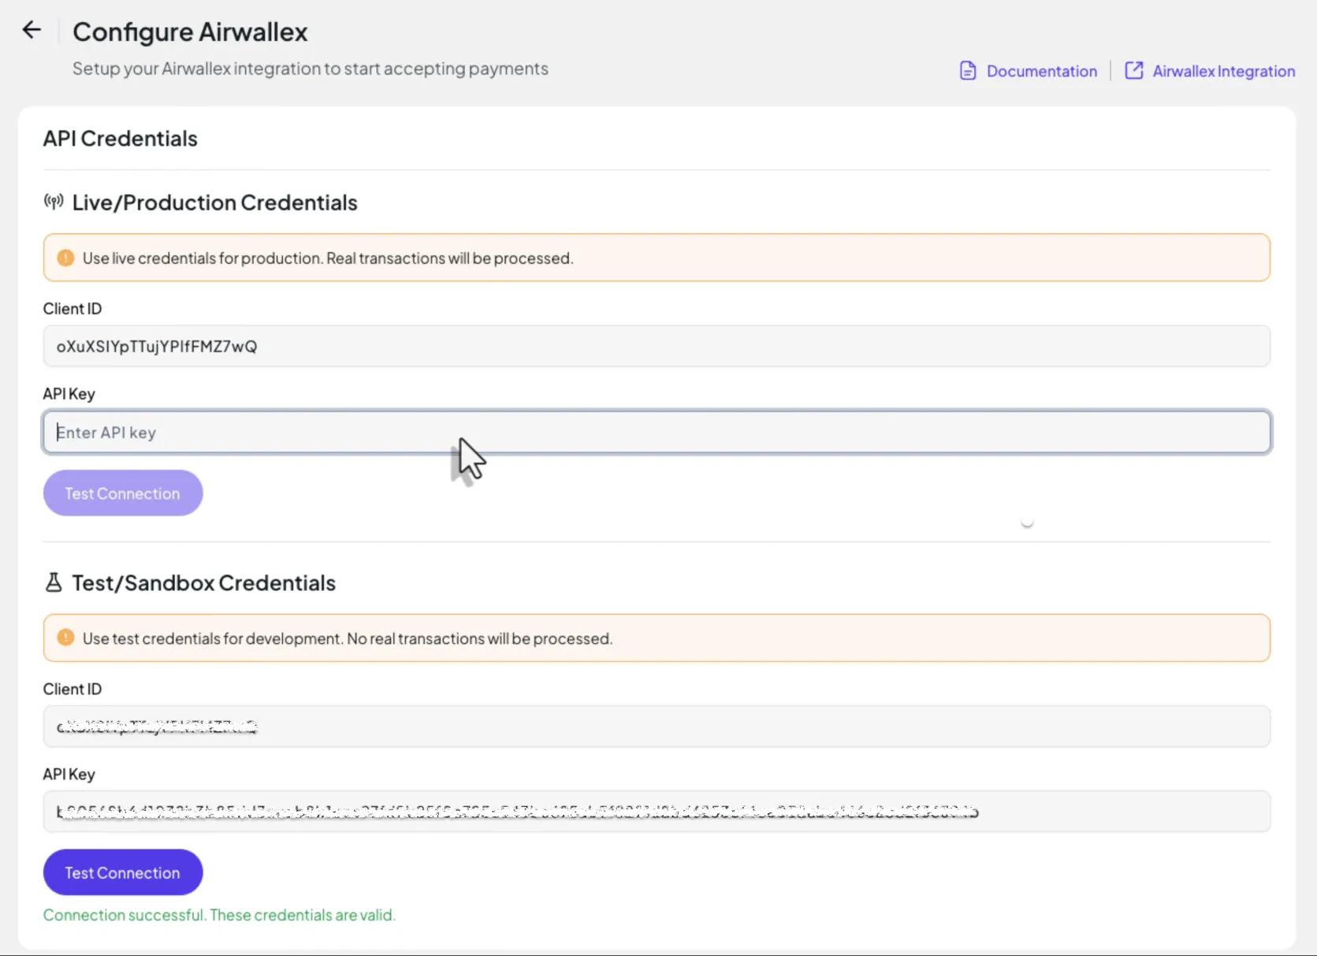Click 'Use live credentials for production' notice text
The image size is (1317, 956).
point(328,259)
